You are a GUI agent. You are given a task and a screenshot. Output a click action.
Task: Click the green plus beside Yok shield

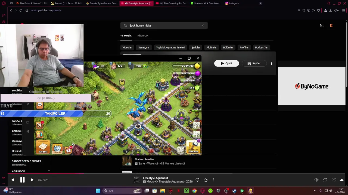pyautogui.click(x=145, y=66)
